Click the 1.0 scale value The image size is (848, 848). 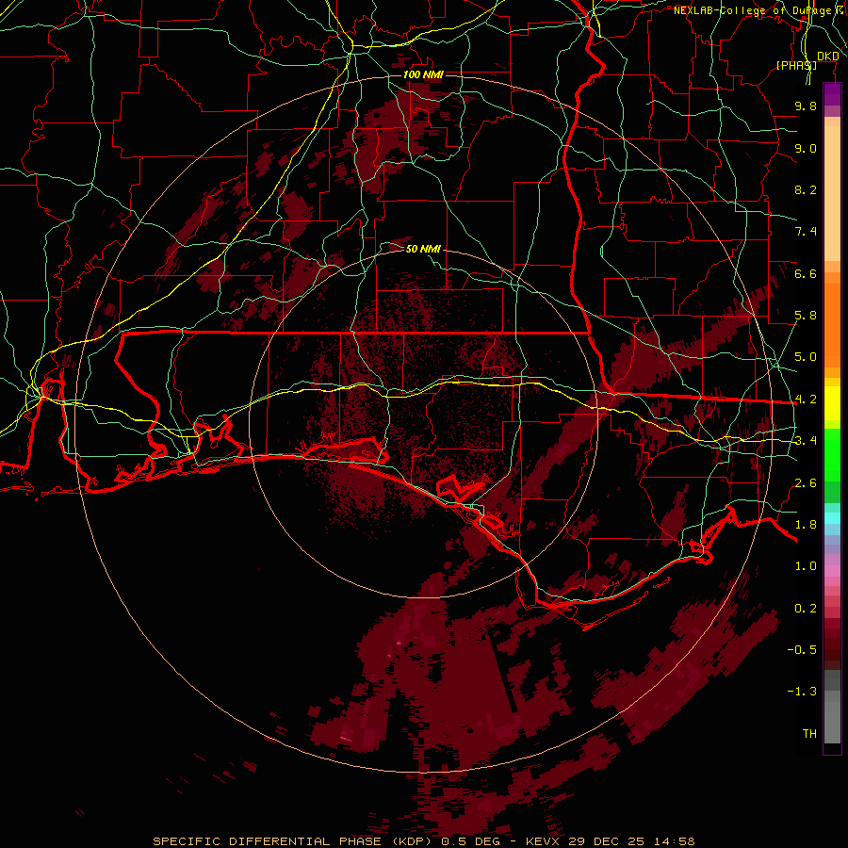point(806,566)
